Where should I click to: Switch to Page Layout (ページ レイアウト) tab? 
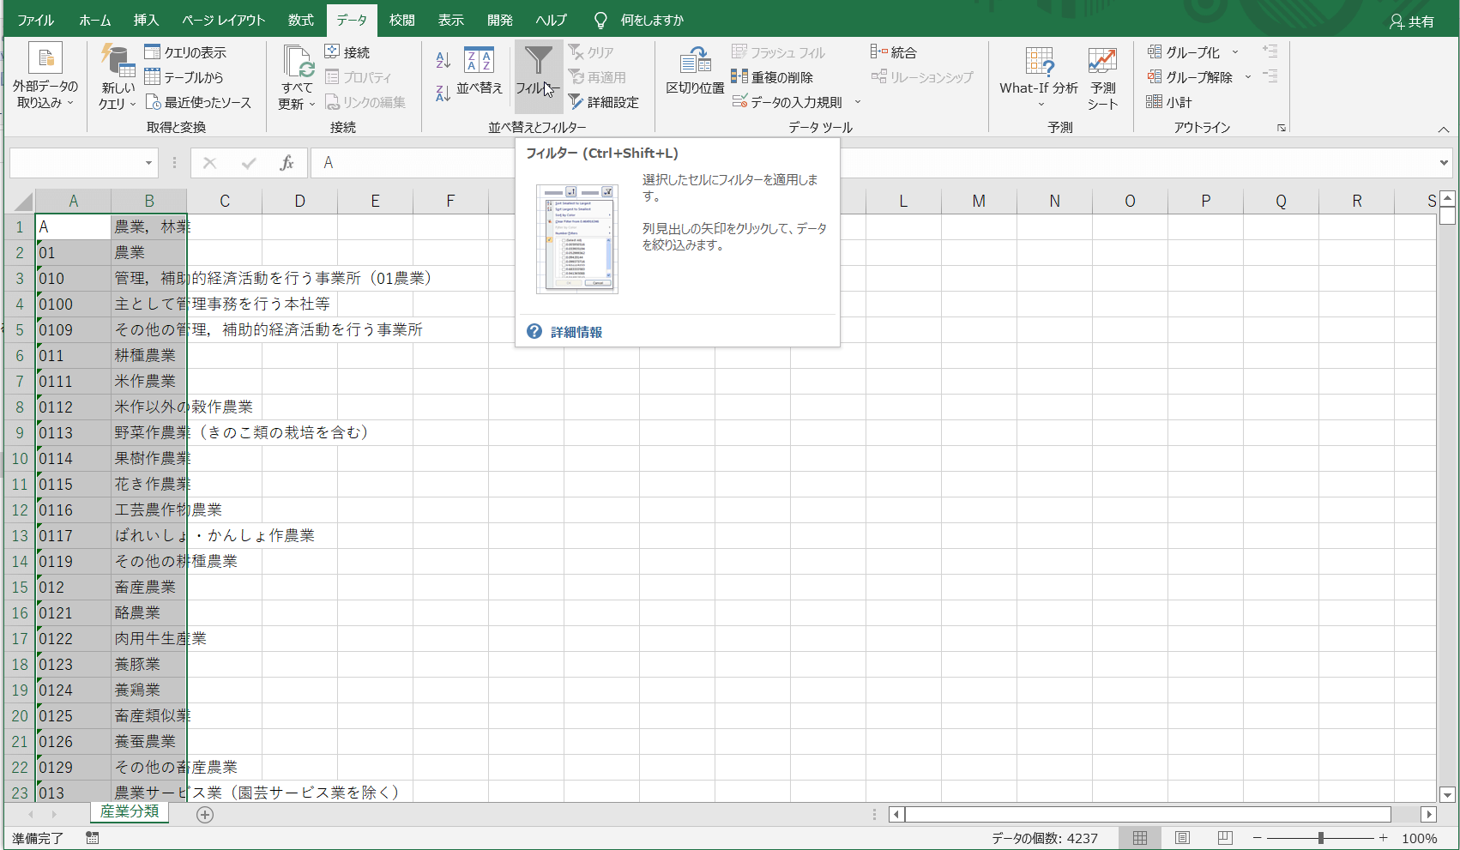223,20
